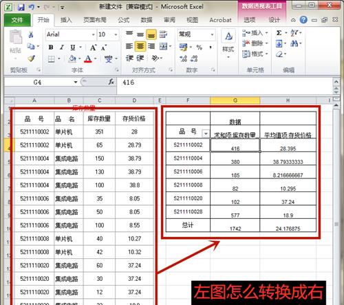Image resolution: width=344 pixels, height=305 pixels.
Task: Click the 删除 delete cells button
Action: 255,43
